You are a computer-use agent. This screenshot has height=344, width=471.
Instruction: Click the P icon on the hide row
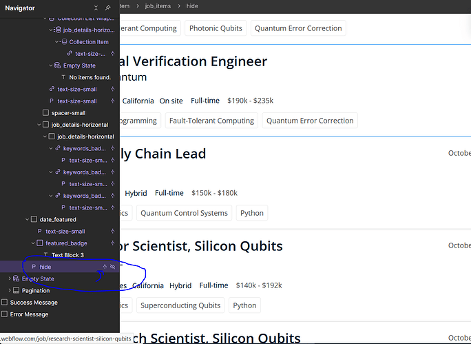[x=34, y=267]
